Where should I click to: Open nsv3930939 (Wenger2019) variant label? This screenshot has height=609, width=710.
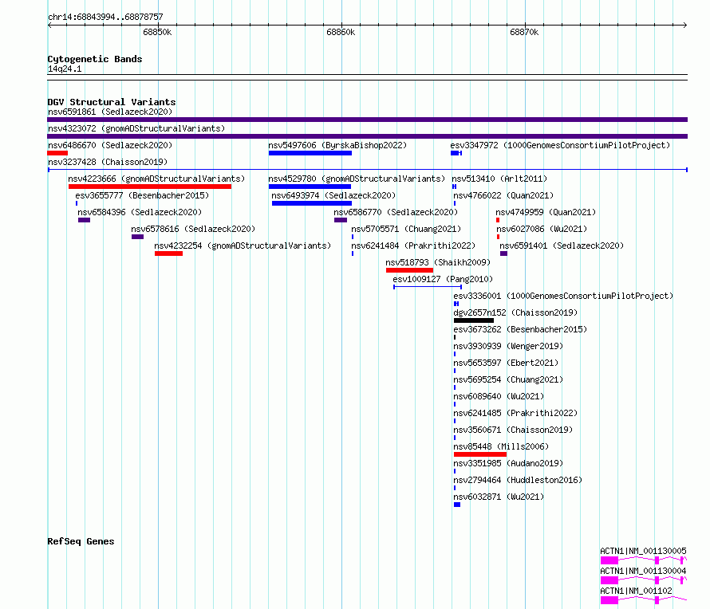click(508, 346)
